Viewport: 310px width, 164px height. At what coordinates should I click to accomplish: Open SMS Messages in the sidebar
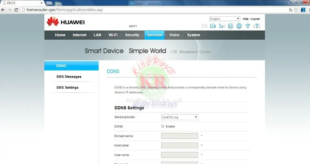click(69, 77)
